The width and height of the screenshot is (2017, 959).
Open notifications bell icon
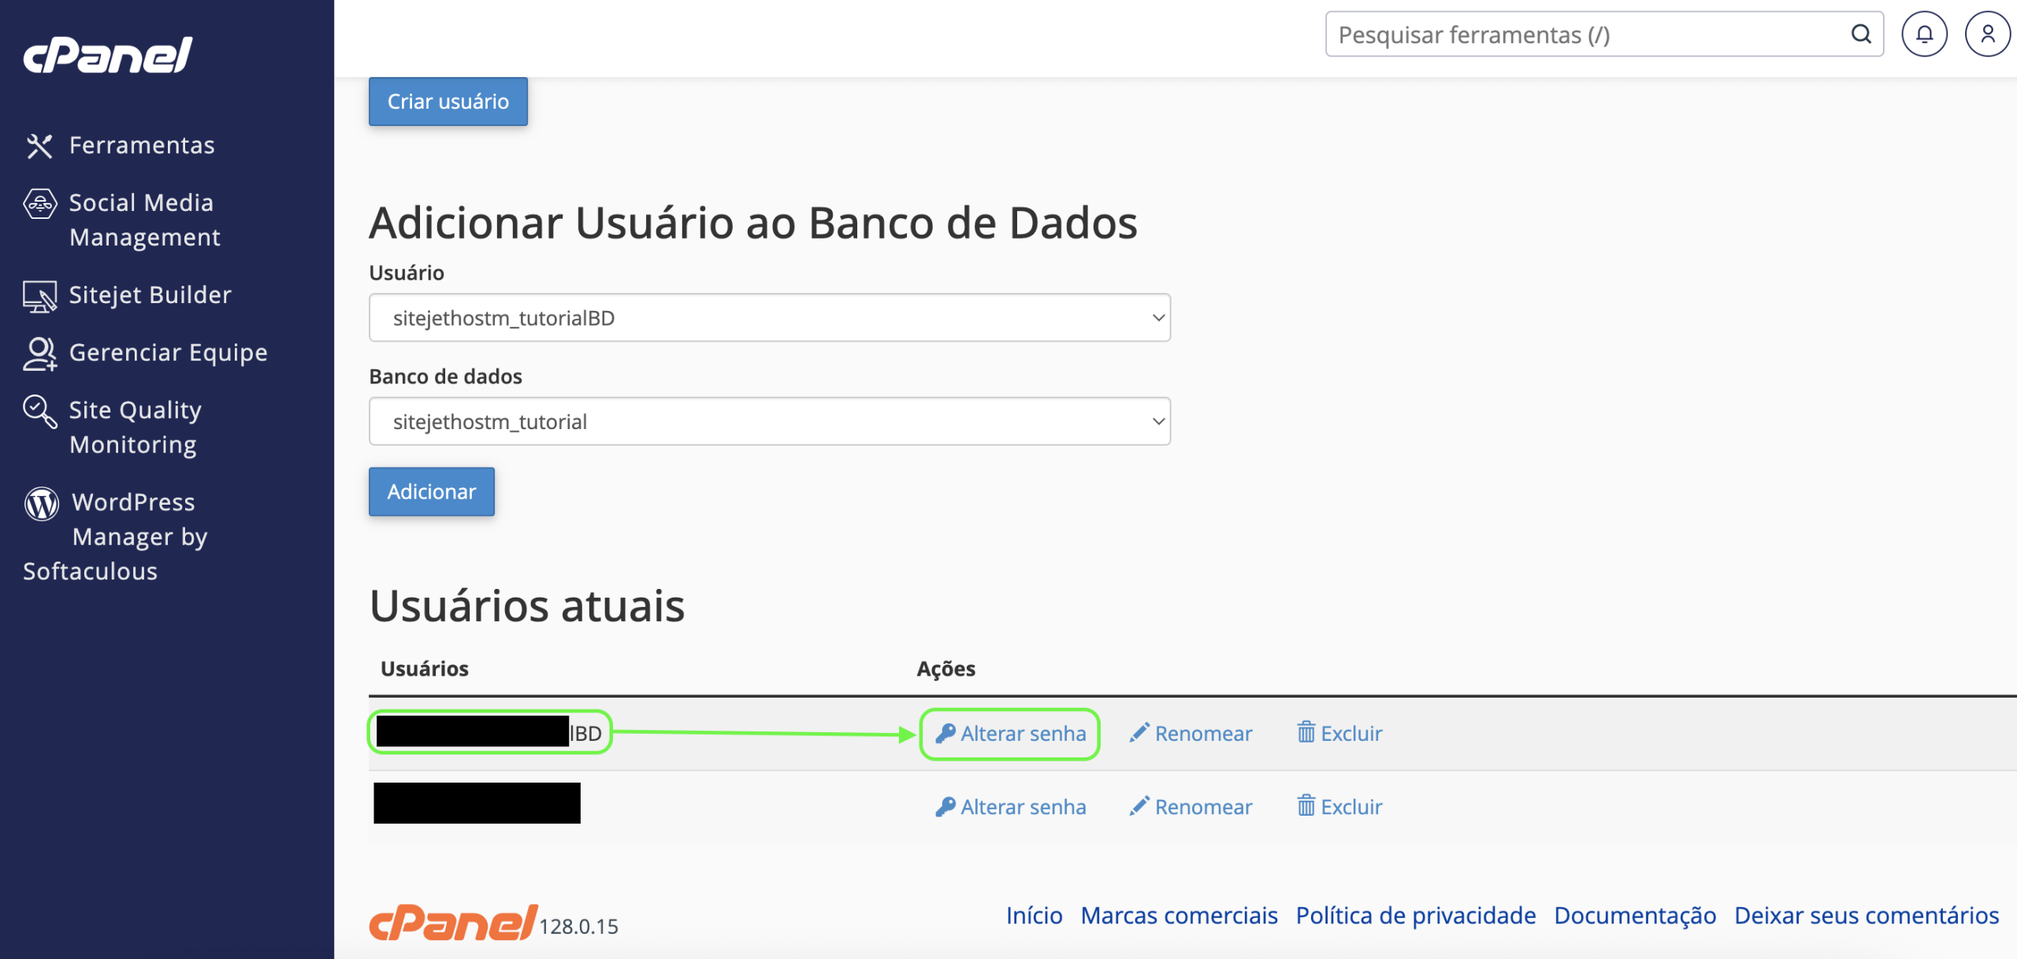coord(1924,34)
